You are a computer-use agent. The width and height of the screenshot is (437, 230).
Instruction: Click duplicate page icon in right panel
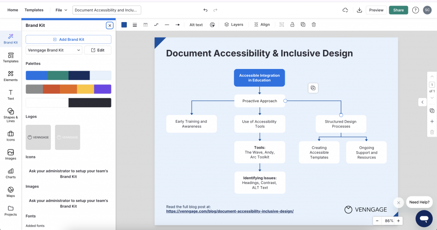pos(432,111)
